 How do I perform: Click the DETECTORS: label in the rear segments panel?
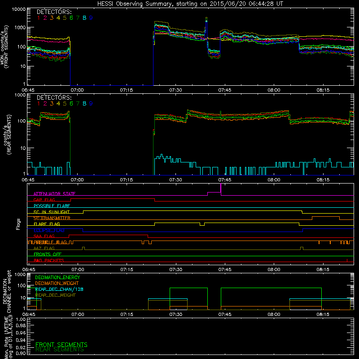(54, 97)
